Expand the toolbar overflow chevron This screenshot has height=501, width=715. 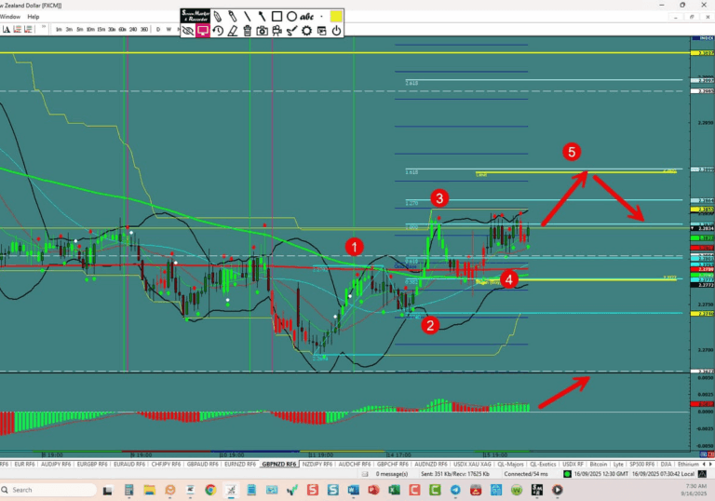pos(44,27)
